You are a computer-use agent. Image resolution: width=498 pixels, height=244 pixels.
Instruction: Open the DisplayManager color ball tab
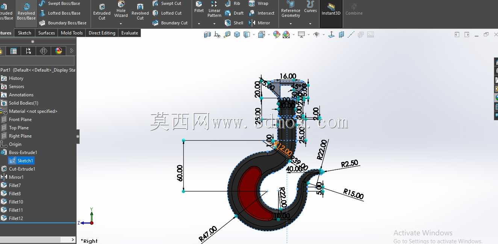[59, 51]
